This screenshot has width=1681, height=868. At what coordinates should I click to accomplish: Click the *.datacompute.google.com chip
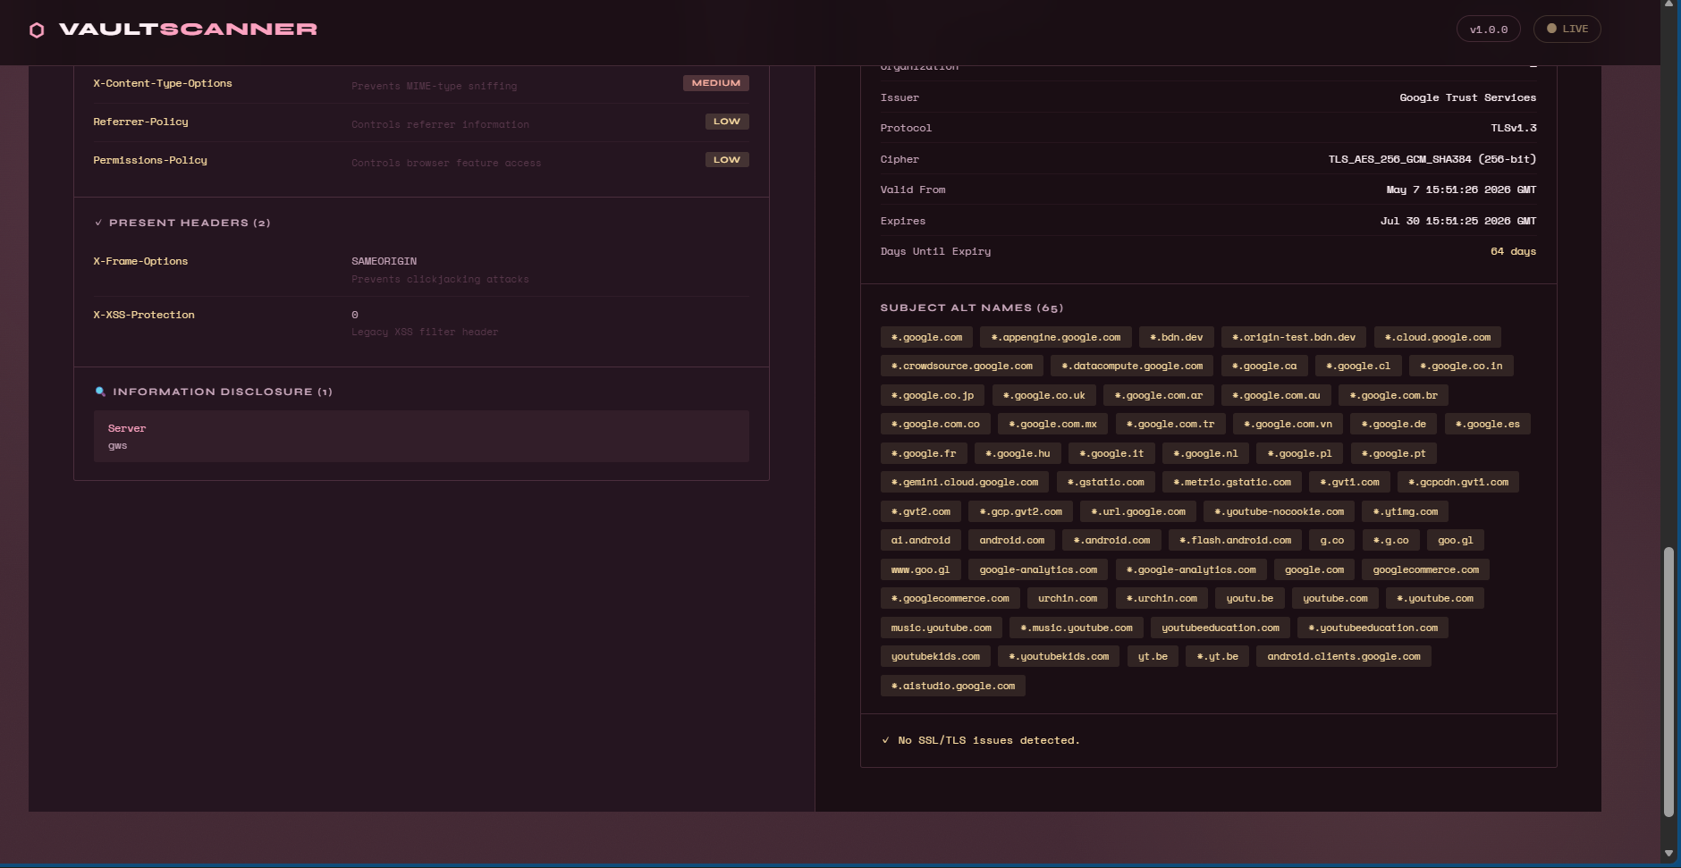pyautogui.click(x=1132, y=366)
